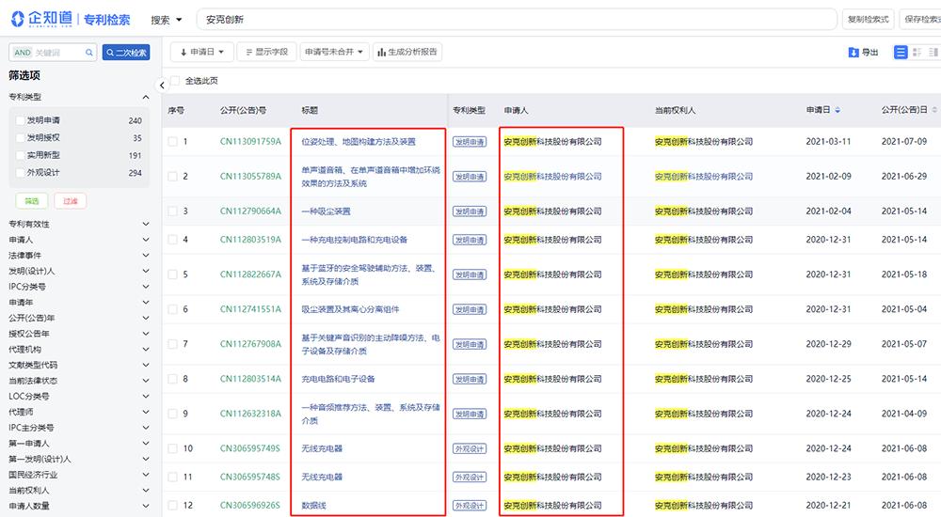Check the 实用新型 filter checkbox
The width and height of the screenshot is (941, 517).
pos(21,155)
